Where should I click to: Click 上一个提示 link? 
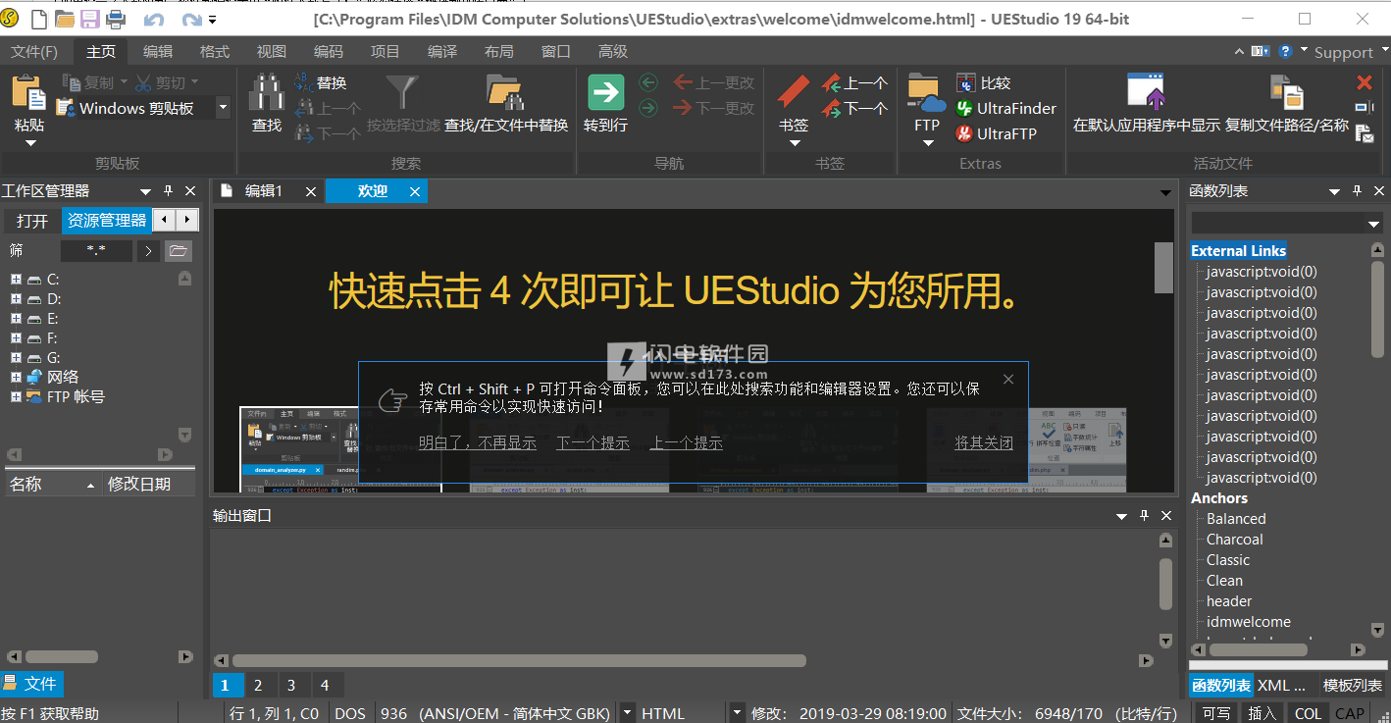687,443
